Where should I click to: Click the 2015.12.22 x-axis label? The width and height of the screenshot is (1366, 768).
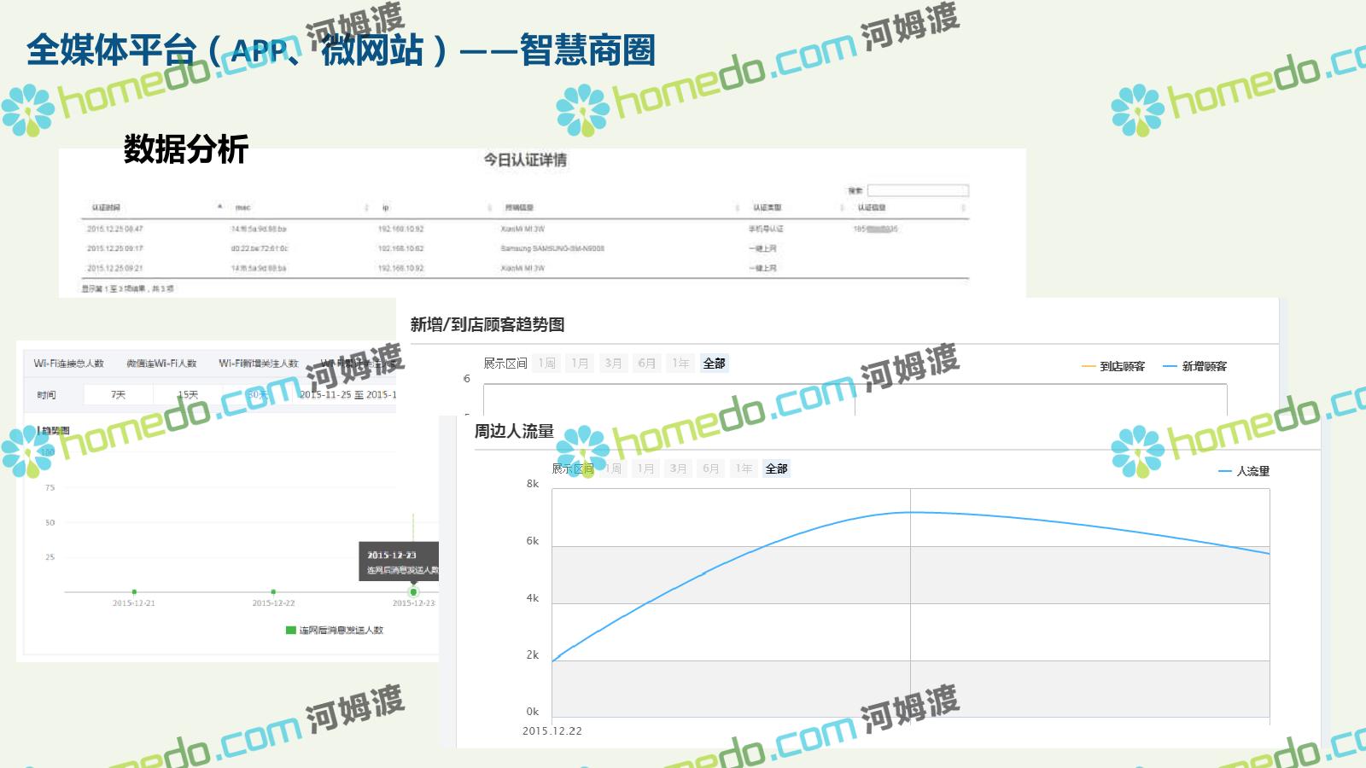point(552,730)
